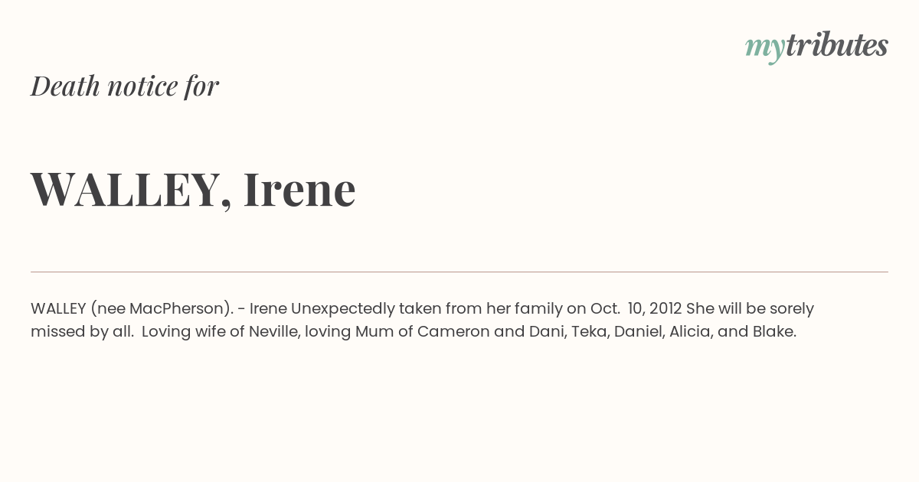919x482 pixels.
Task: Select the 'Death notice for' heading
Action: pos(125,86)
